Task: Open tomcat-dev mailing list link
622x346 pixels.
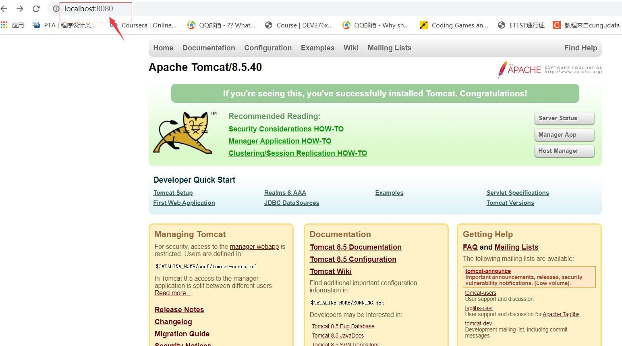Action: (x=478, y=323)
